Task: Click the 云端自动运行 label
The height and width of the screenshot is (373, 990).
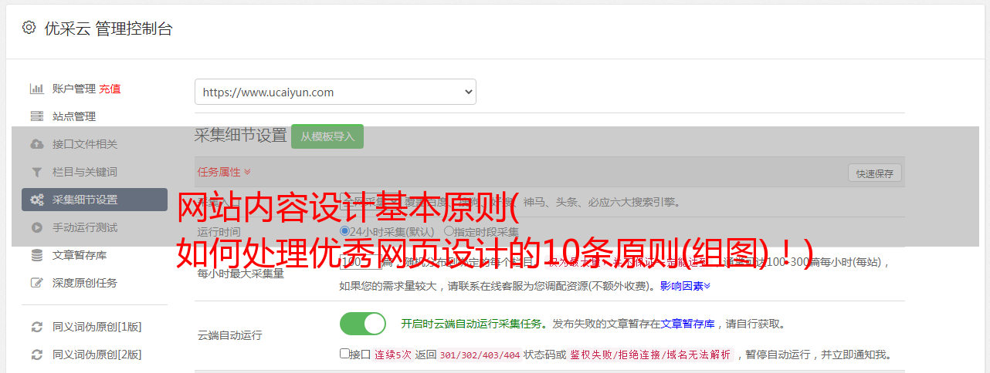Action: [x=229, y=335]
